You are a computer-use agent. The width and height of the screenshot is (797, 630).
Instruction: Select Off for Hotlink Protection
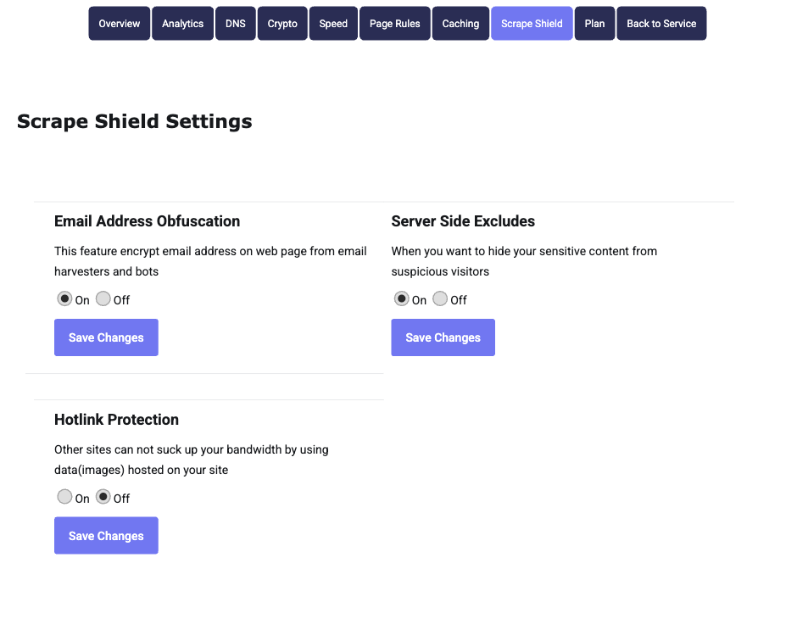[103, 497]
